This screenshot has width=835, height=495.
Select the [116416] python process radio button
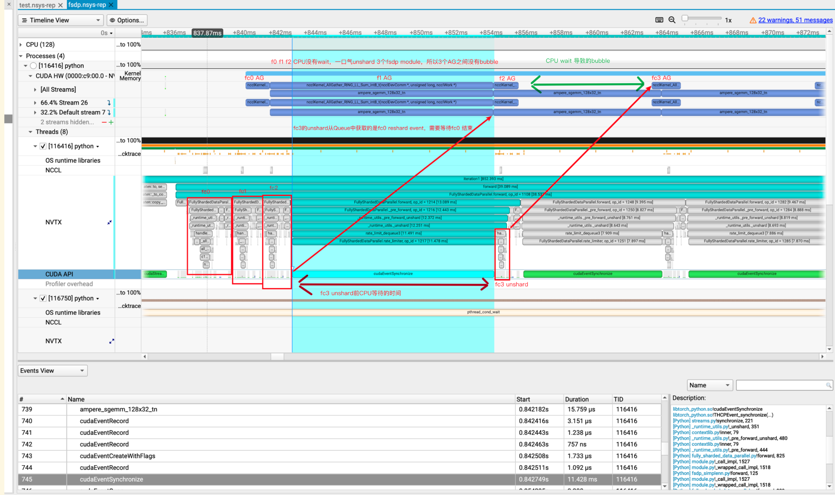[x=33, y=66]
